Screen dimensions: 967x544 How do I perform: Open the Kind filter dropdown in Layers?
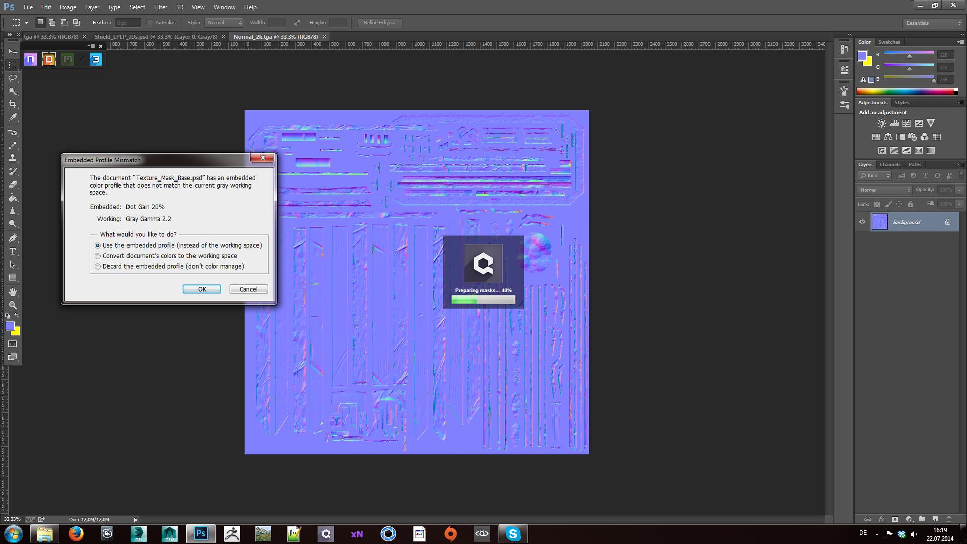coord(874,176)
